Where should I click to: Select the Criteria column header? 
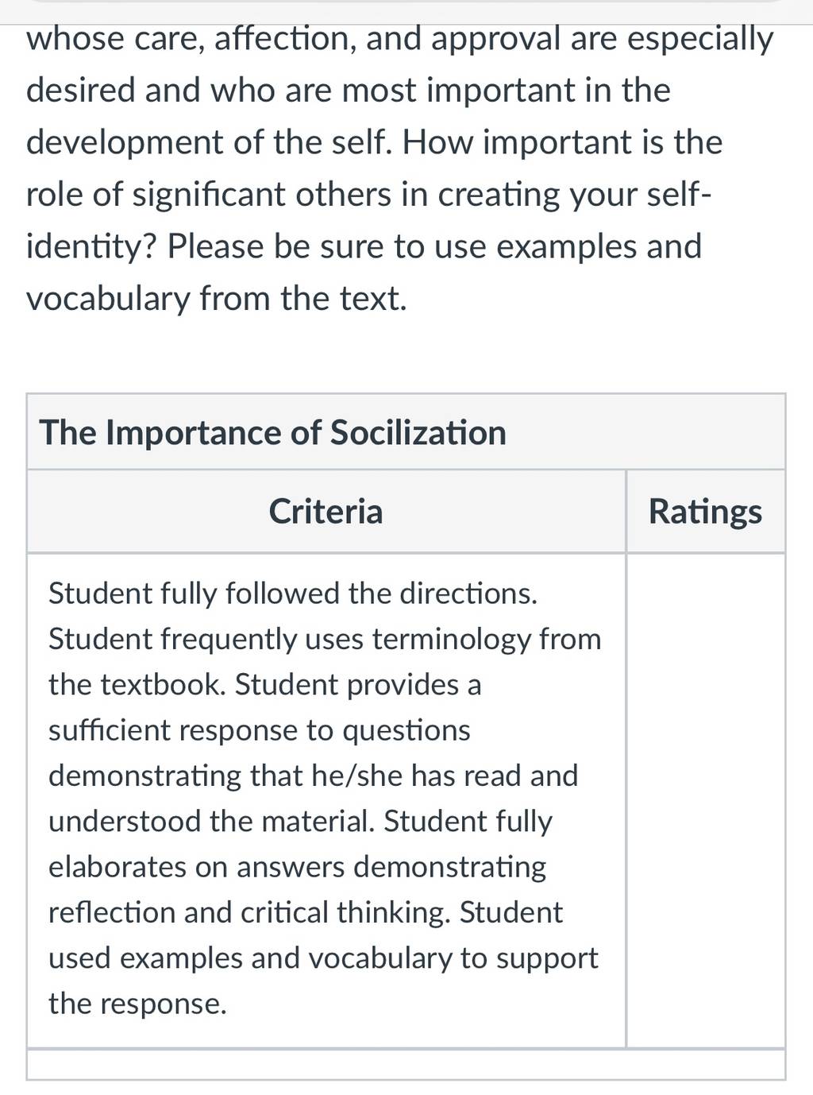point(326,511)
